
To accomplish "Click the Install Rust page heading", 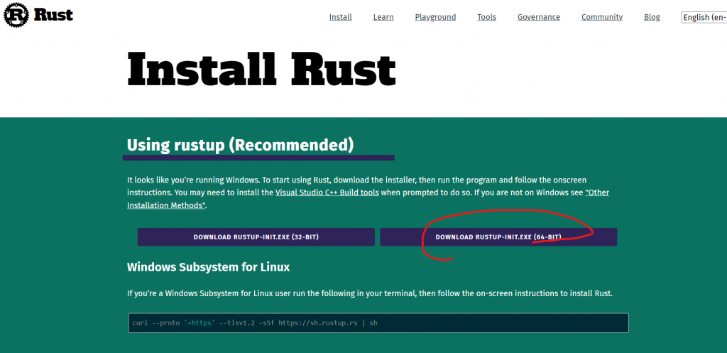I will (x=261, y=69).
